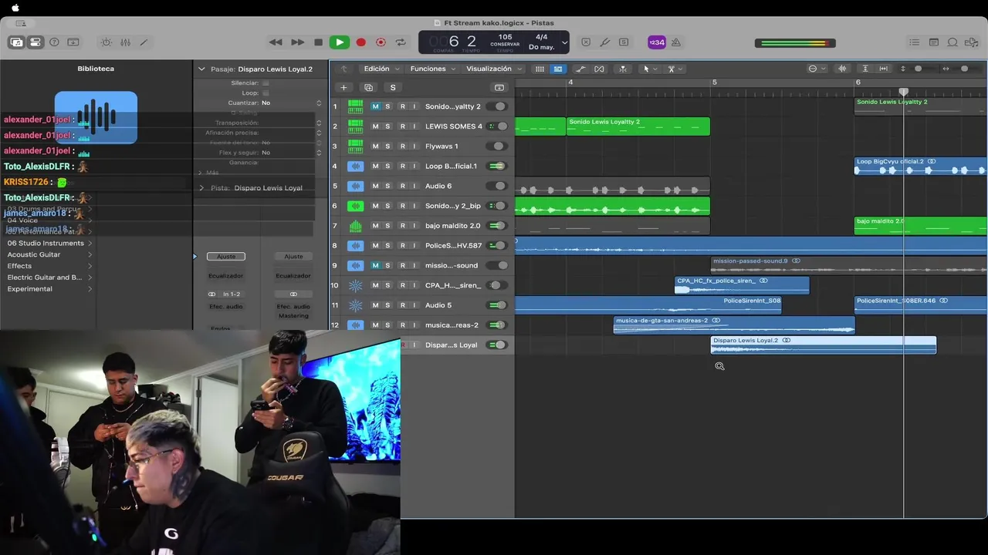Open the Smart Controls dial icon
This screenshot has width=988, height=555.
(107, 42)
